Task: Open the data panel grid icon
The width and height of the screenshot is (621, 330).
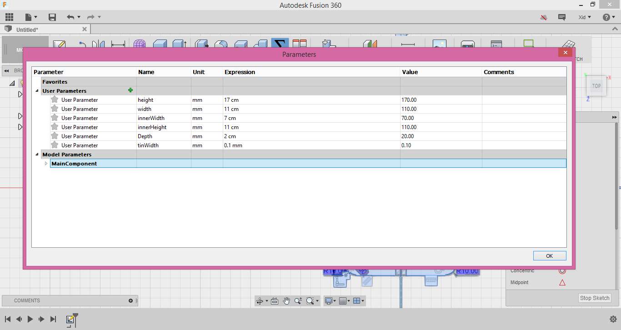Action: (9, 17)
